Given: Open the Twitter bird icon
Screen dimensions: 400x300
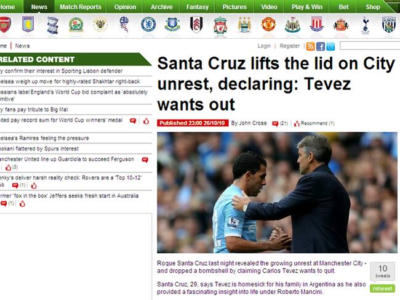Looking at the screenshot, I should click(330, 46).
